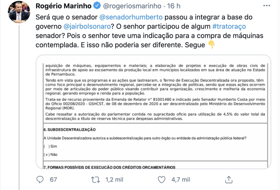Click the "1,2 mil" retweet count

click(x=114, y=179)
